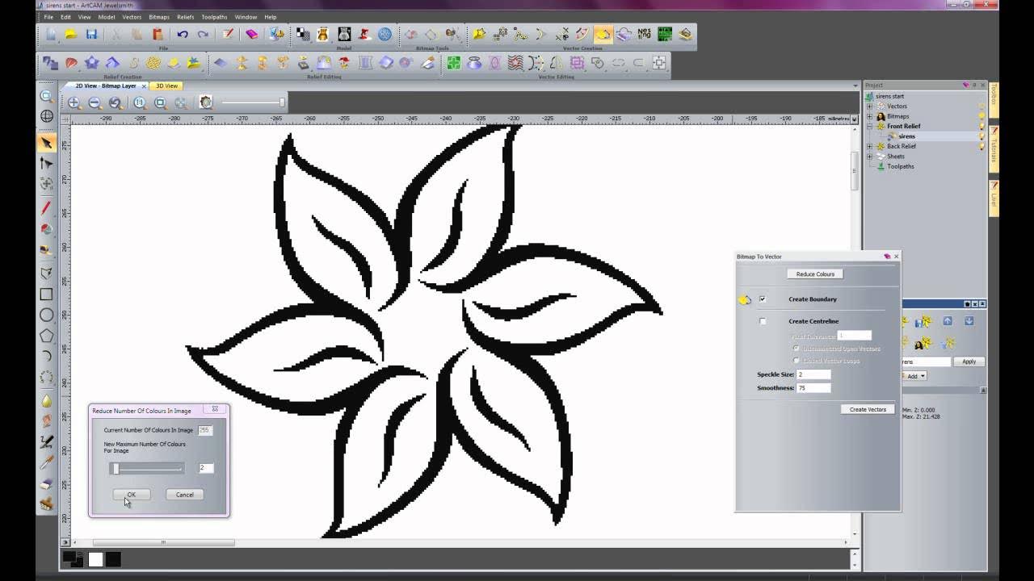Redo the last action
Viewport: 1034px width, 581px height.
point(203,34)
